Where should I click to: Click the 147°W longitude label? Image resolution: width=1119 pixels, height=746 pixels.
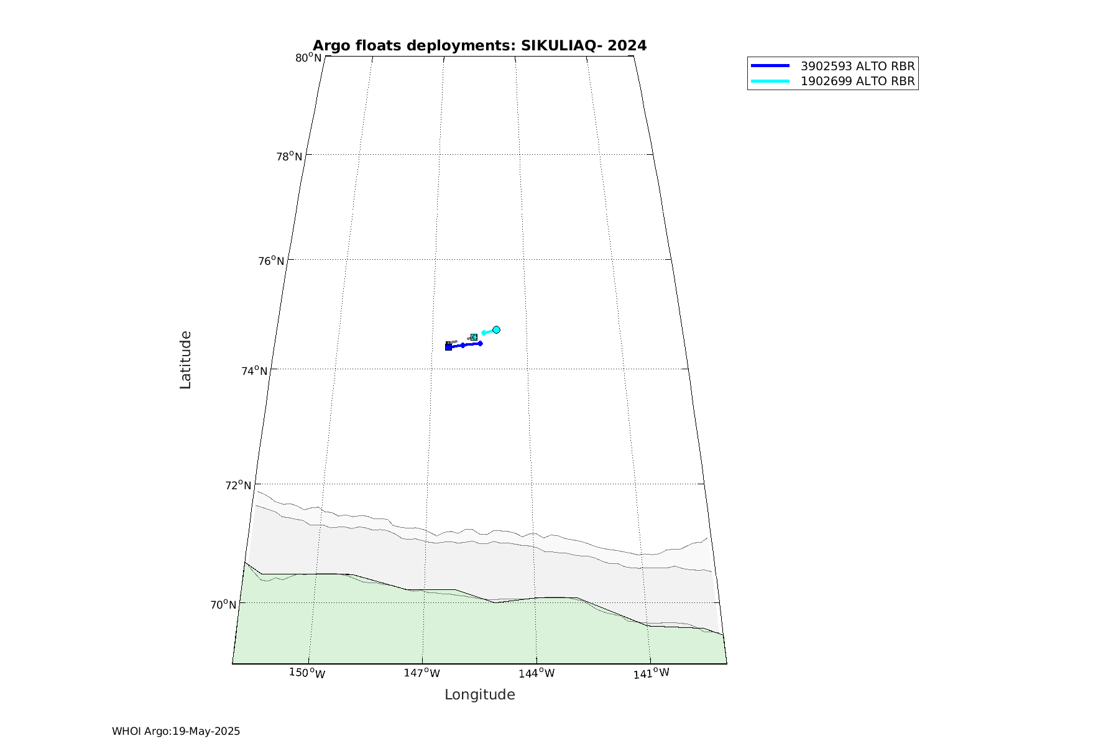click(421, 673)
